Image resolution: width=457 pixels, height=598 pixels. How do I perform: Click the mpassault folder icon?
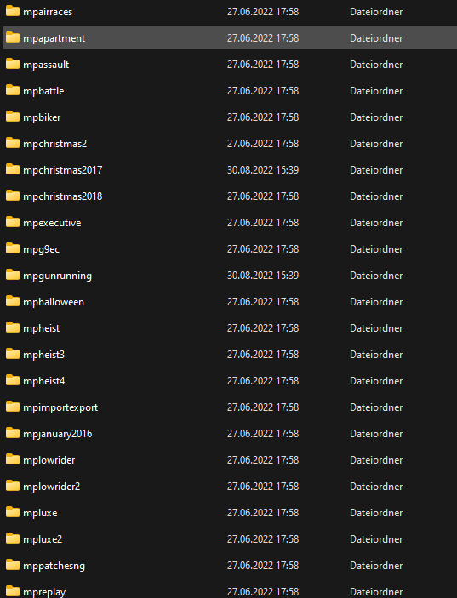tap(13, 64)
